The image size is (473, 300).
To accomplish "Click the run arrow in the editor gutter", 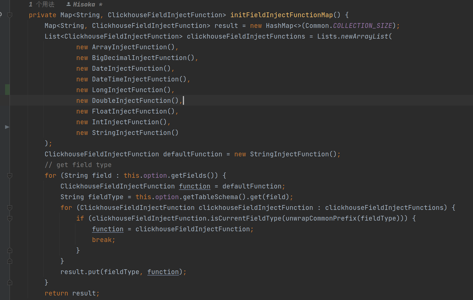I will tap(7, 127).
